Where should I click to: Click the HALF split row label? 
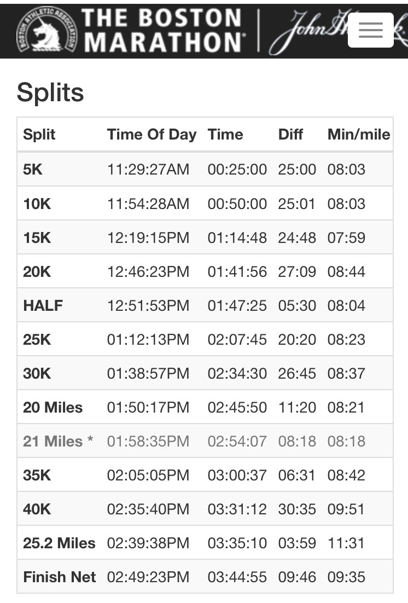43,305
